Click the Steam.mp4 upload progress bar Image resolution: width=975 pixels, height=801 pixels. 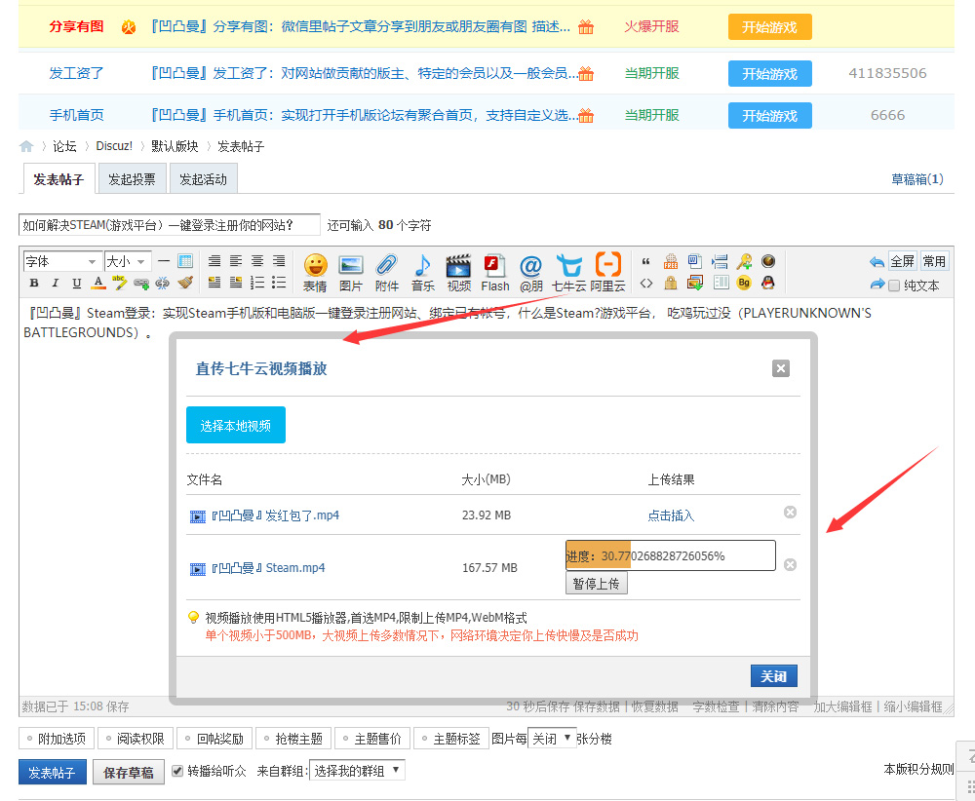pos(671,555)
